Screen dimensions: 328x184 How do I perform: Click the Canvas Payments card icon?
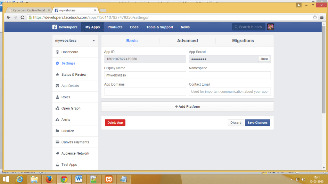(x=57, y=142)
